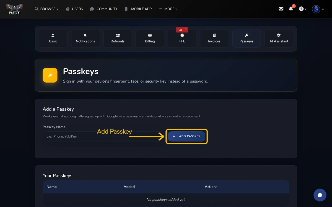Click the AGT eagle logo

[x=15, y=9]
